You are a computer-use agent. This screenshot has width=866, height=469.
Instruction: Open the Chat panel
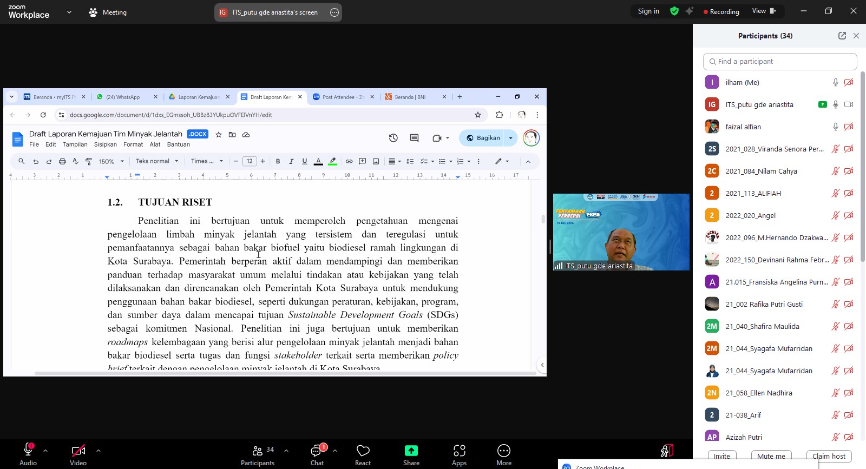pos(317,454)
